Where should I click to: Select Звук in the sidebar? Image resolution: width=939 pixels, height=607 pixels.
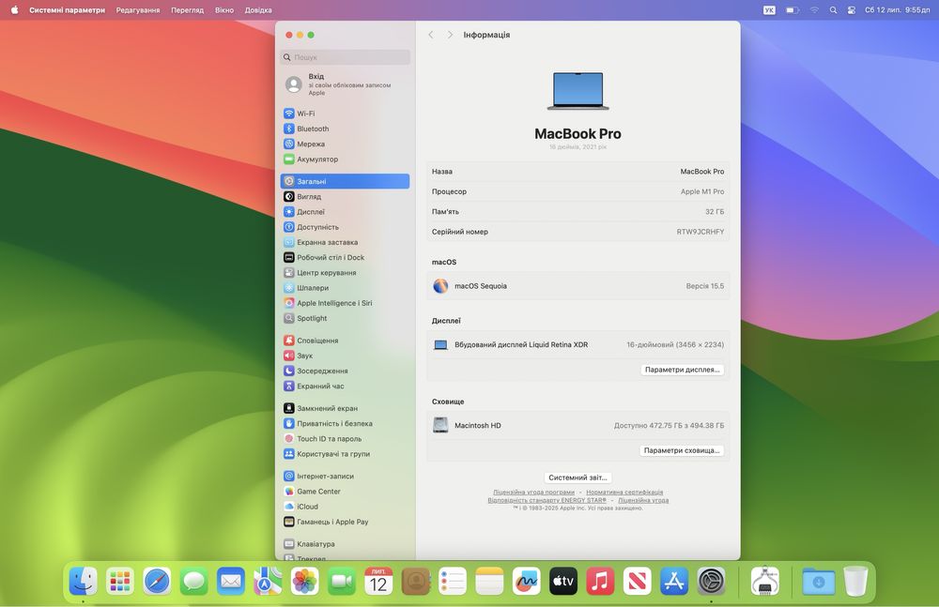pos(345,356)
